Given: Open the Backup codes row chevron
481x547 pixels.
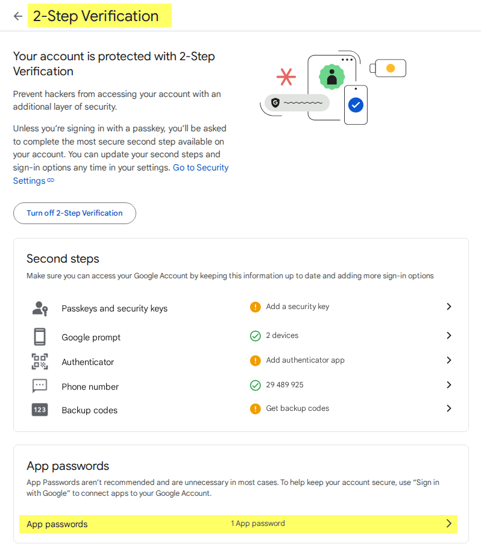Looking at the screenshot, I should pyautogui.click(x=448, y=408).
